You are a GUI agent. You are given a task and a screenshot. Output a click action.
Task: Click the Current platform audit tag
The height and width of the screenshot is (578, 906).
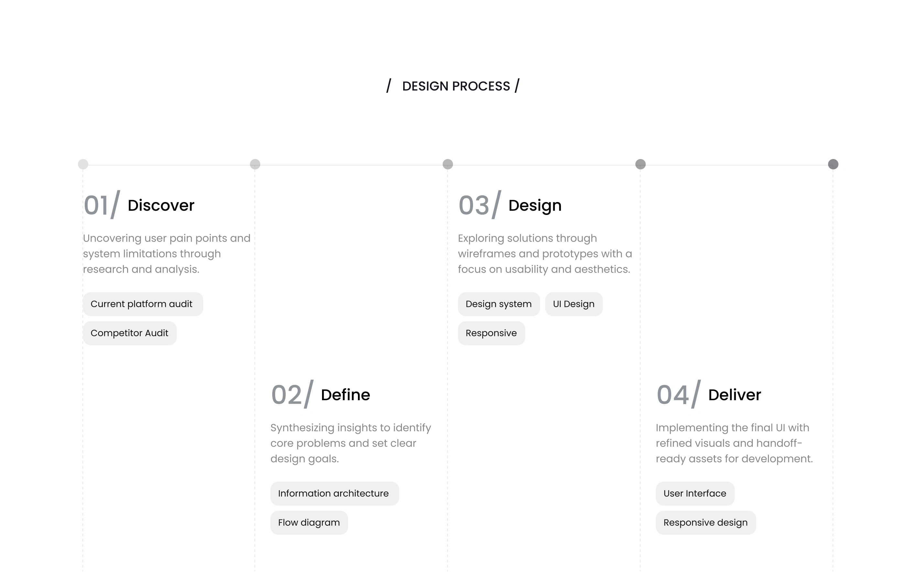click(x=143, y=304)
